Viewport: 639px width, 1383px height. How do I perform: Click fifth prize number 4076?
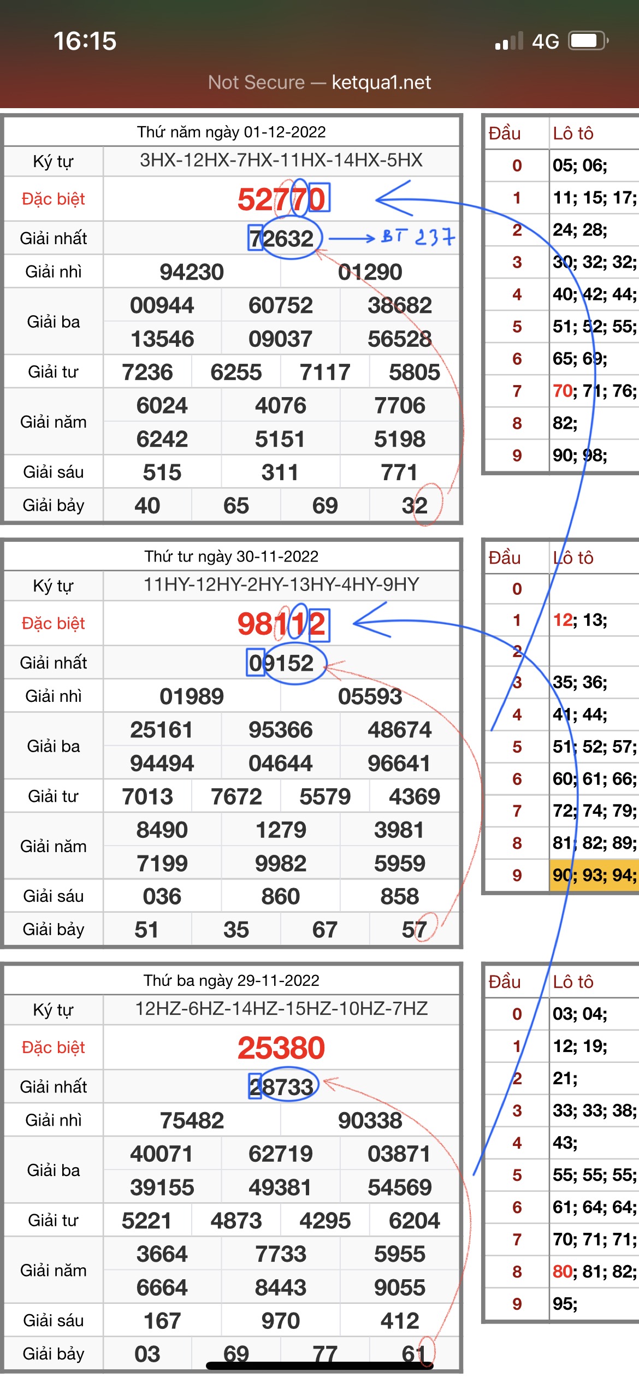click(281, 406)
